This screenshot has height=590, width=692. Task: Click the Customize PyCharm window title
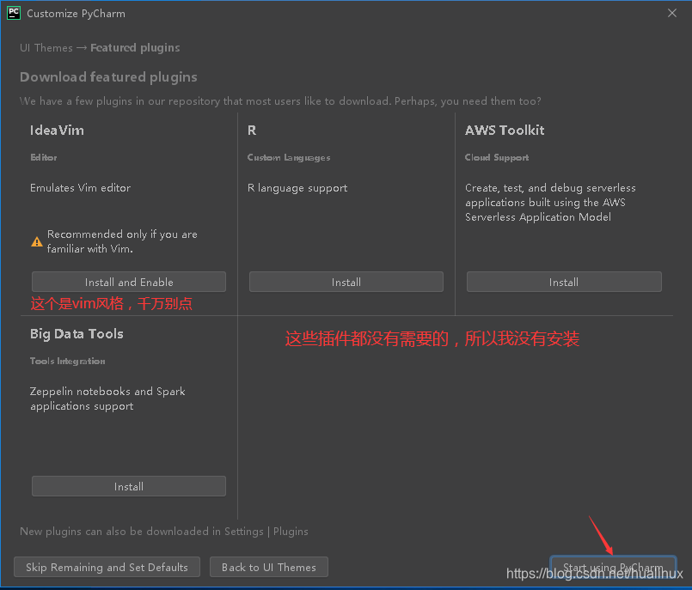pyautogui.click(x=76, y=14)
